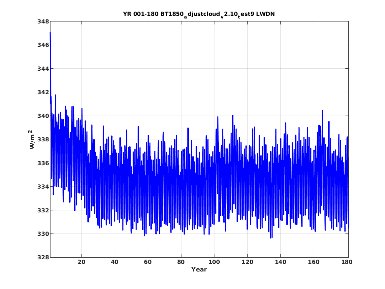The height and width of the screenshot is (289, 385).
Task: Click the Y-axis tick label 348
Action: tap(43, 21)
